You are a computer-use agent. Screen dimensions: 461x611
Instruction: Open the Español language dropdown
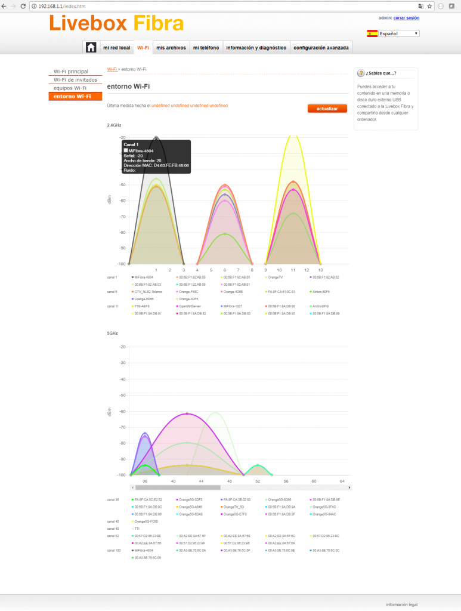399,33
